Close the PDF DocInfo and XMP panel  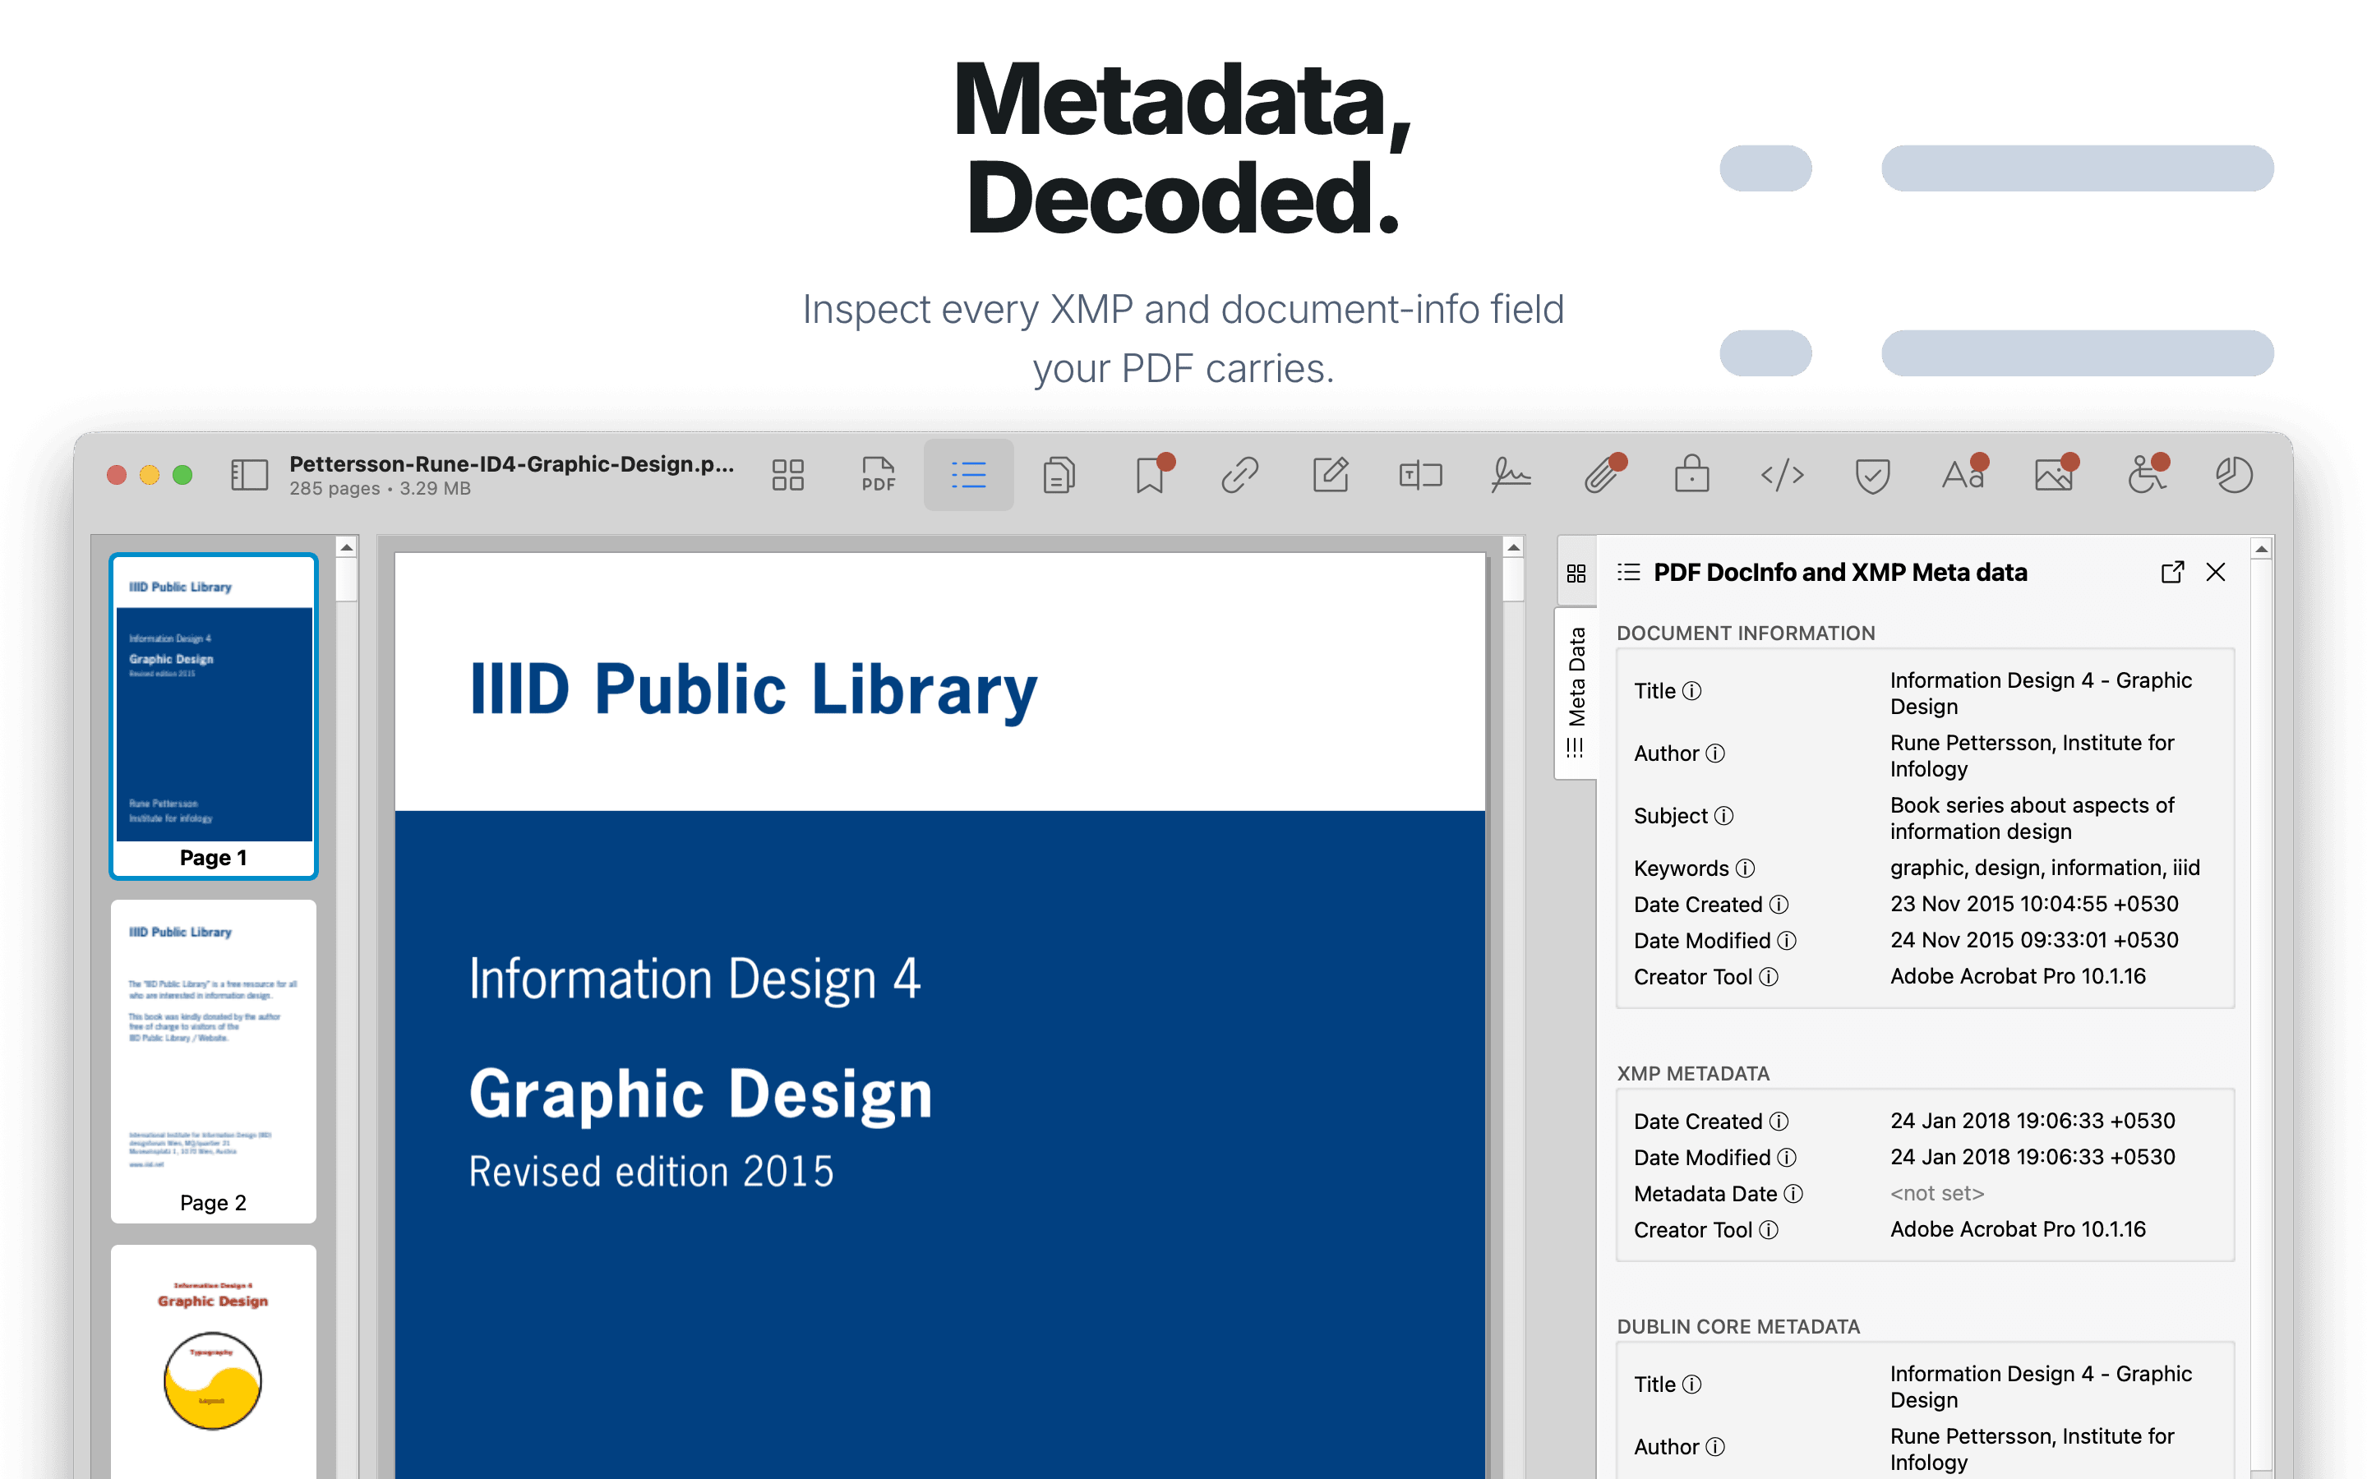2216,572
